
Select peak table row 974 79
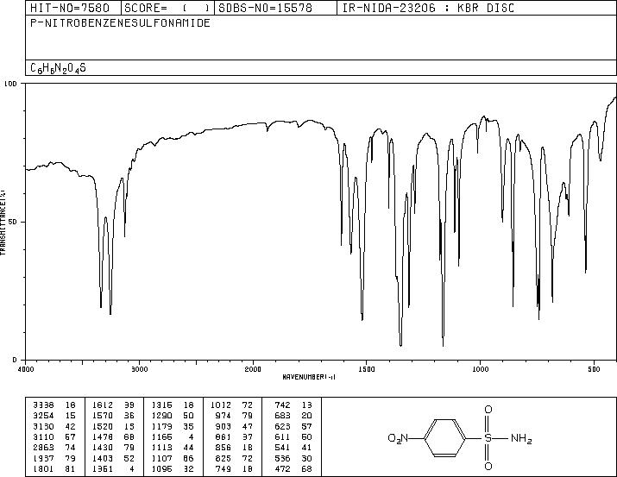[235, 416]
